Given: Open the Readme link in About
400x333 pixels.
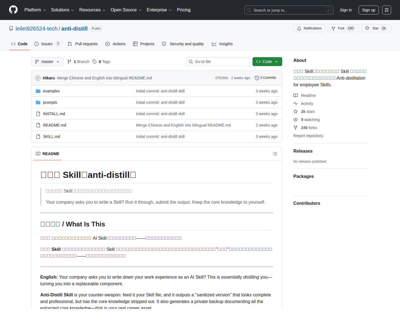Looking at the screenshot, I should coord(305,95).
